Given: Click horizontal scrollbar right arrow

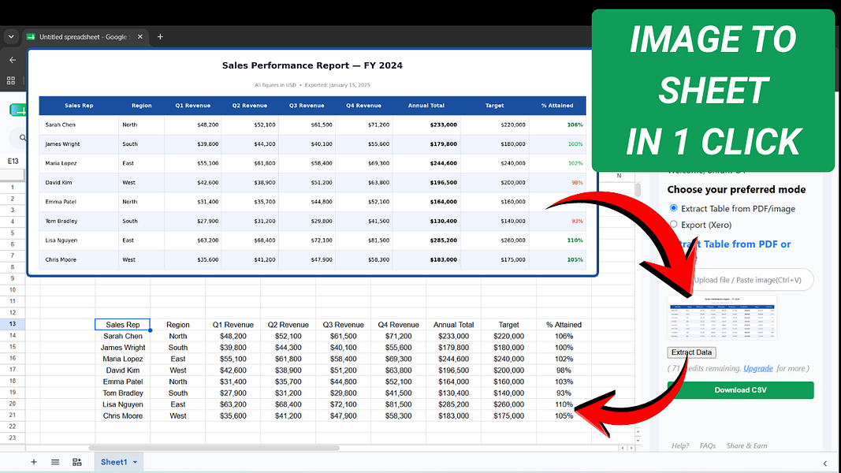Looking at the screenshot, I should [x=631, y=448].
